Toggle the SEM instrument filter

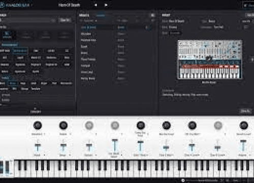coord(67,65)
